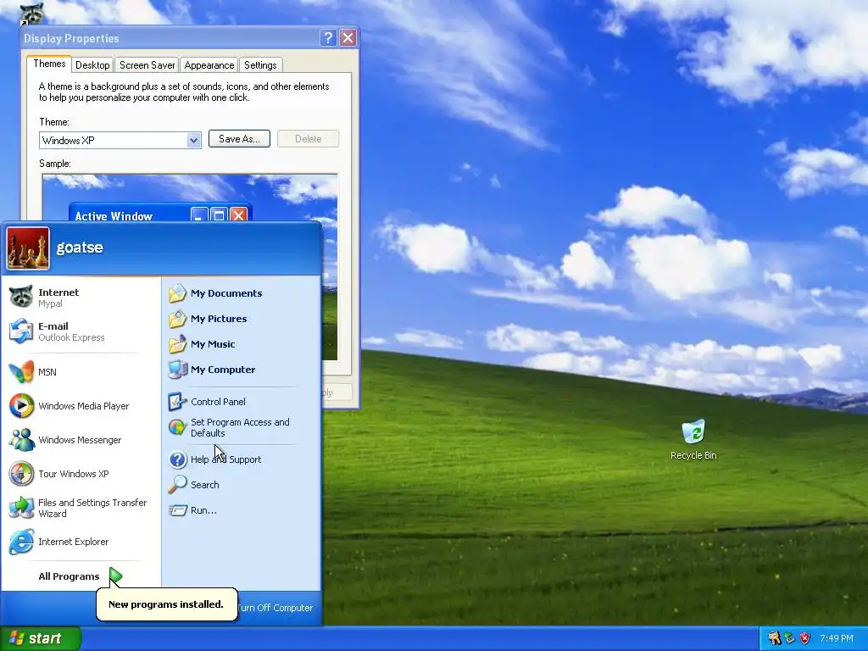Open the Run... dialog
868x651 pixels.
pos(241,509)
